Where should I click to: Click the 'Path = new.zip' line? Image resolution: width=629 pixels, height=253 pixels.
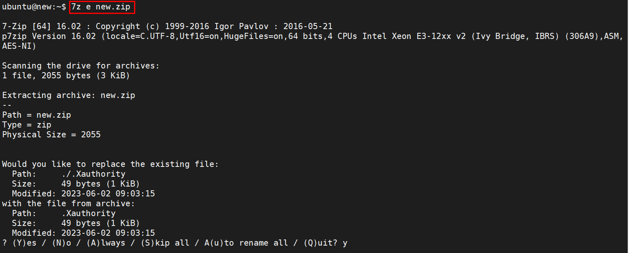click(x=37, y=115)
